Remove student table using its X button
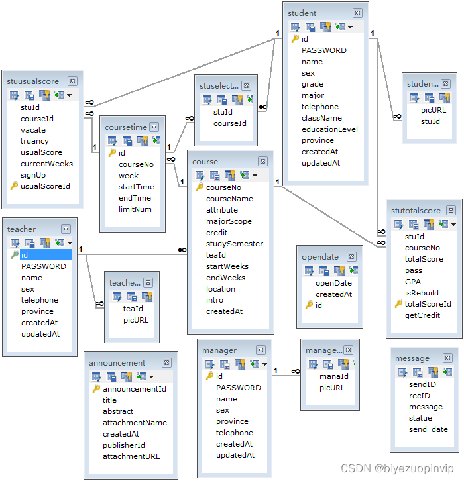Image resolution: width=464 pixels, height=481 pixels. pos(357,13)
